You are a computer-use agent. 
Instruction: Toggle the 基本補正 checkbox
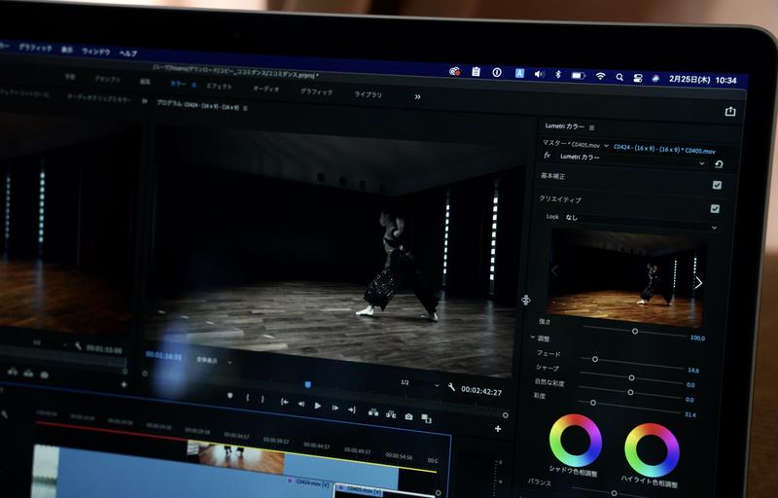(717, 185)
